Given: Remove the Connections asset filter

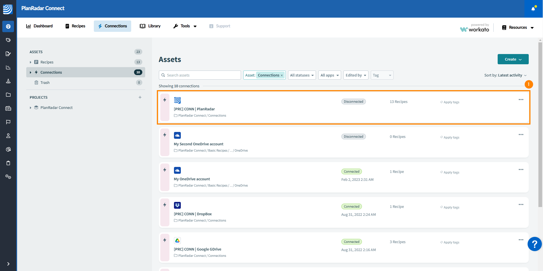Looking at the screenshot, I should [282, 75].
